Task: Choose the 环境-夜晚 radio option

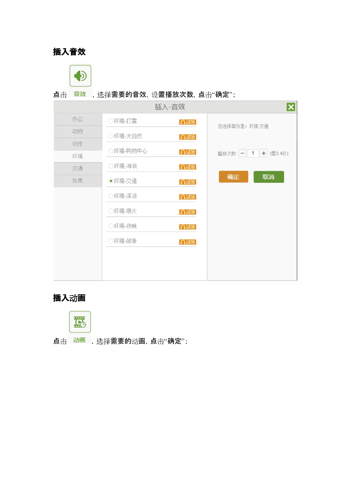Action: [x=111, y=226]
